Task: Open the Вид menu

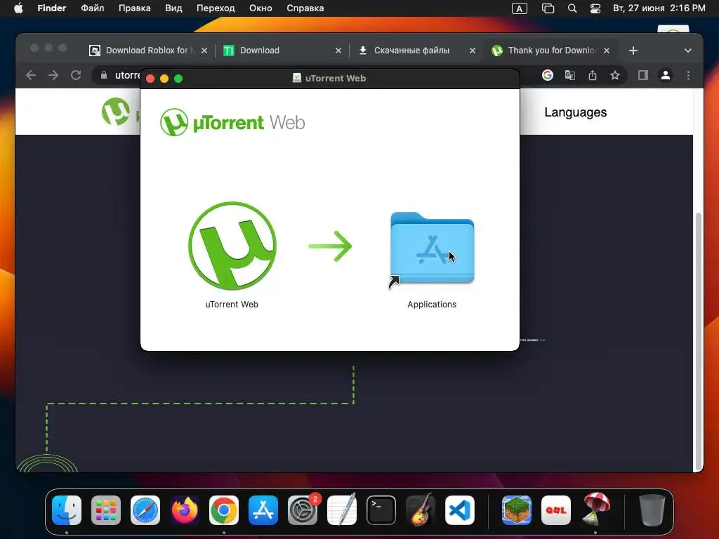Action: pyautogui.click(x=173, y=8)
